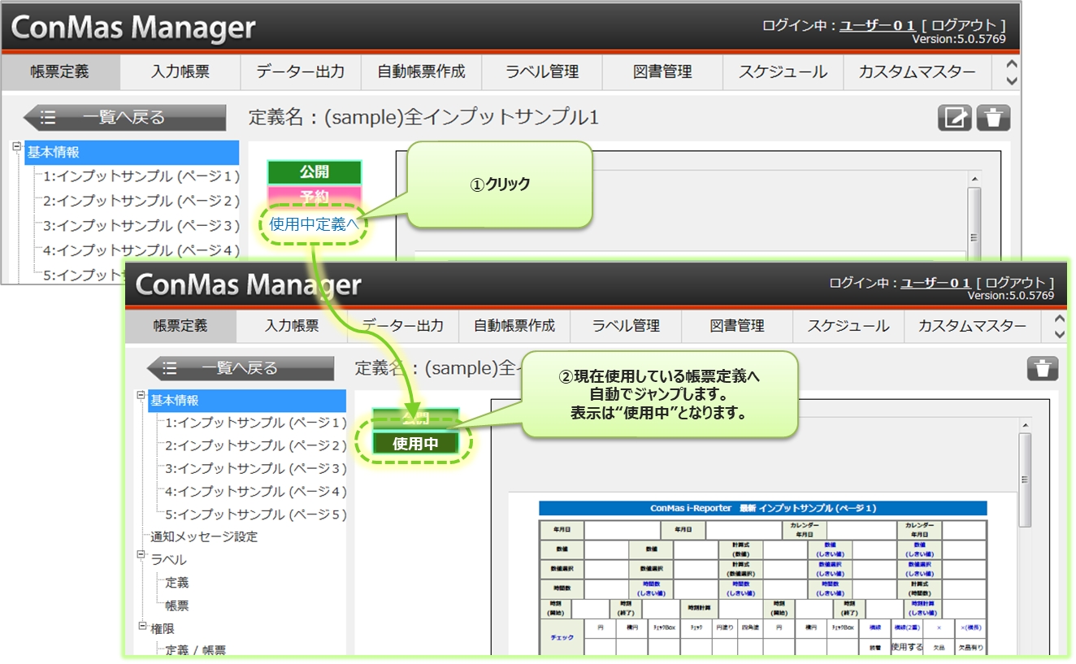
Task: Switch to 自動帳票作成 tab in back window
Action: (421, 72)
